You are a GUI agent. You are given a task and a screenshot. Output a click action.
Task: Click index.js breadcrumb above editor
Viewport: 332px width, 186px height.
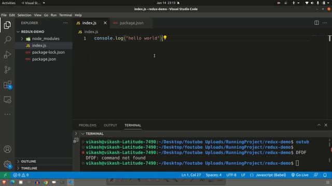pos(91,32)
